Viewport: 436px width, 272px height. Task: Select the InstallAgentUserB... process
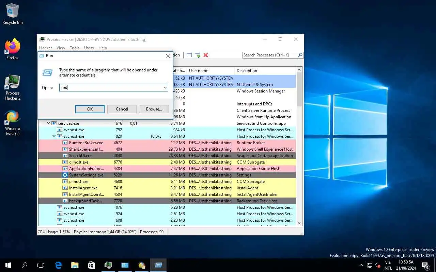click(x=167, y=194)
